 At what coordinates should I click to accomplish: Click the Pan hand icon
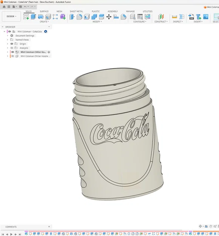pos(211,226)
